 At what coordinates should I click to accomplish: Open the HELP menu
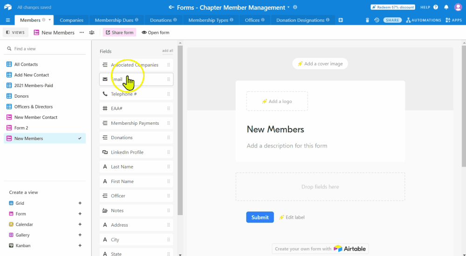[x=429, y=7]
